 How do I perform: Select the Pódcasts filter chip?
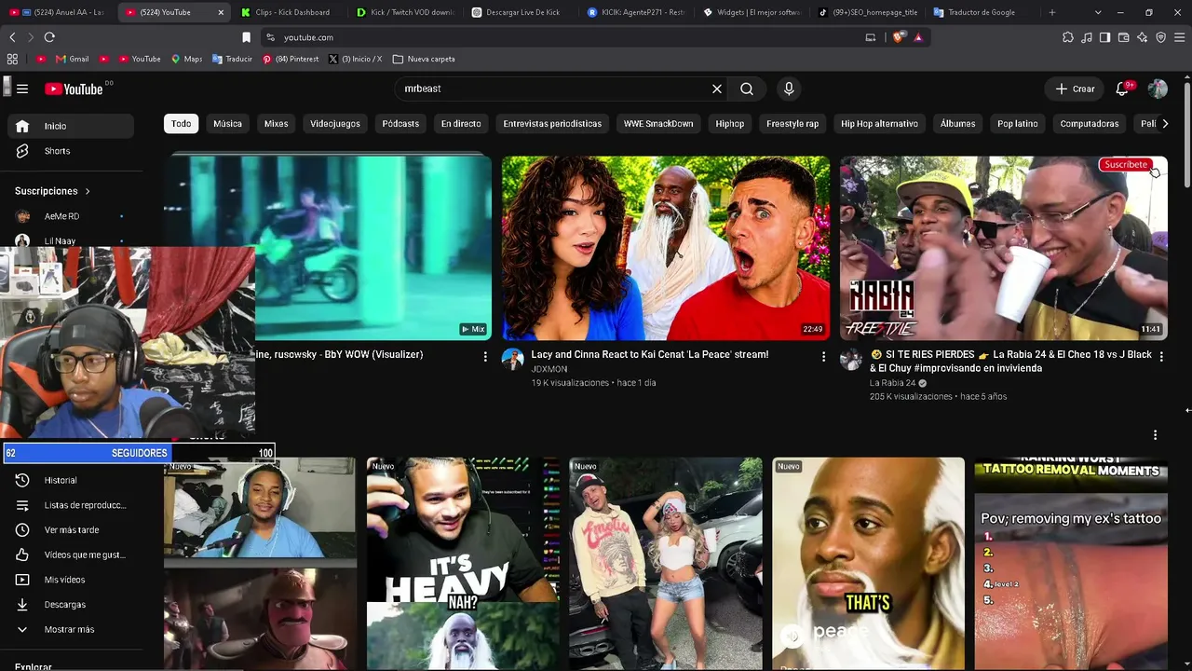pos(400,124)
